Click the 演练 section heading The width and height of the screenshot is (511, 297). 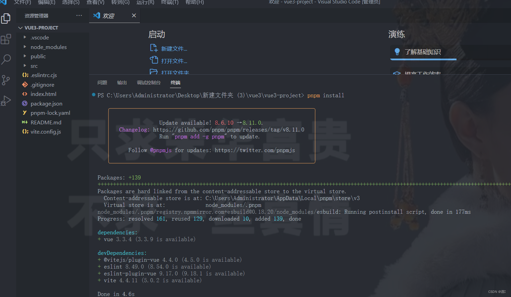[x=397, y=34]
